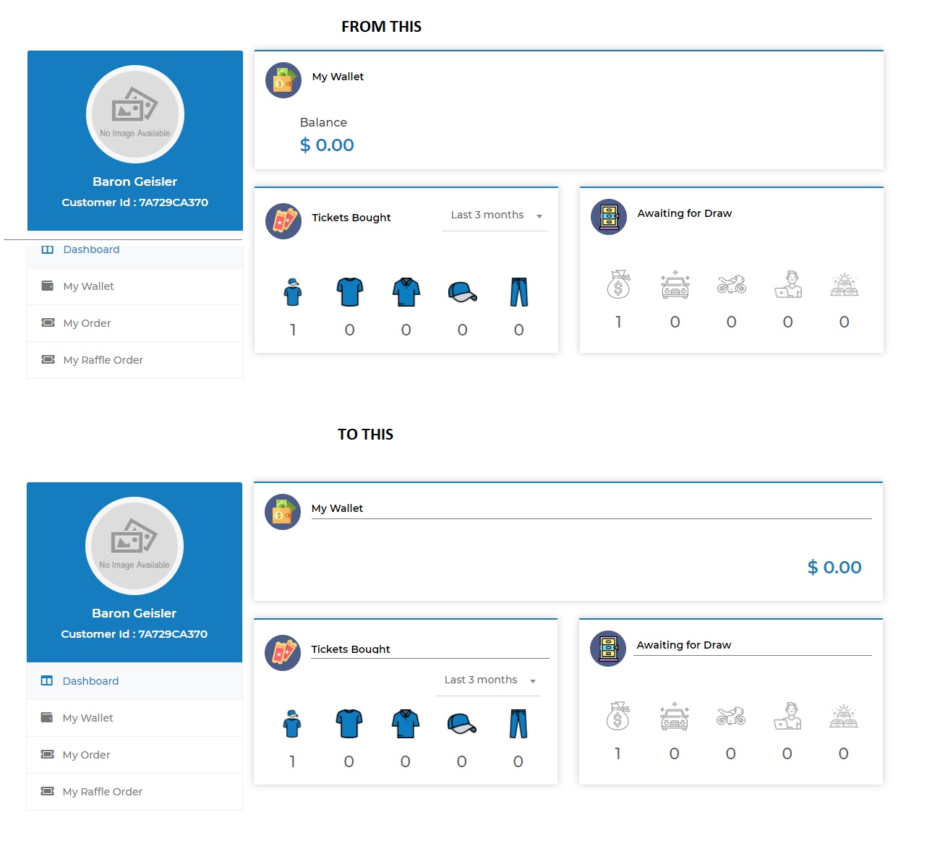Open Dashboard in the bottom sidebar
This screenshot has width=927, height=846.
(134, 681)
